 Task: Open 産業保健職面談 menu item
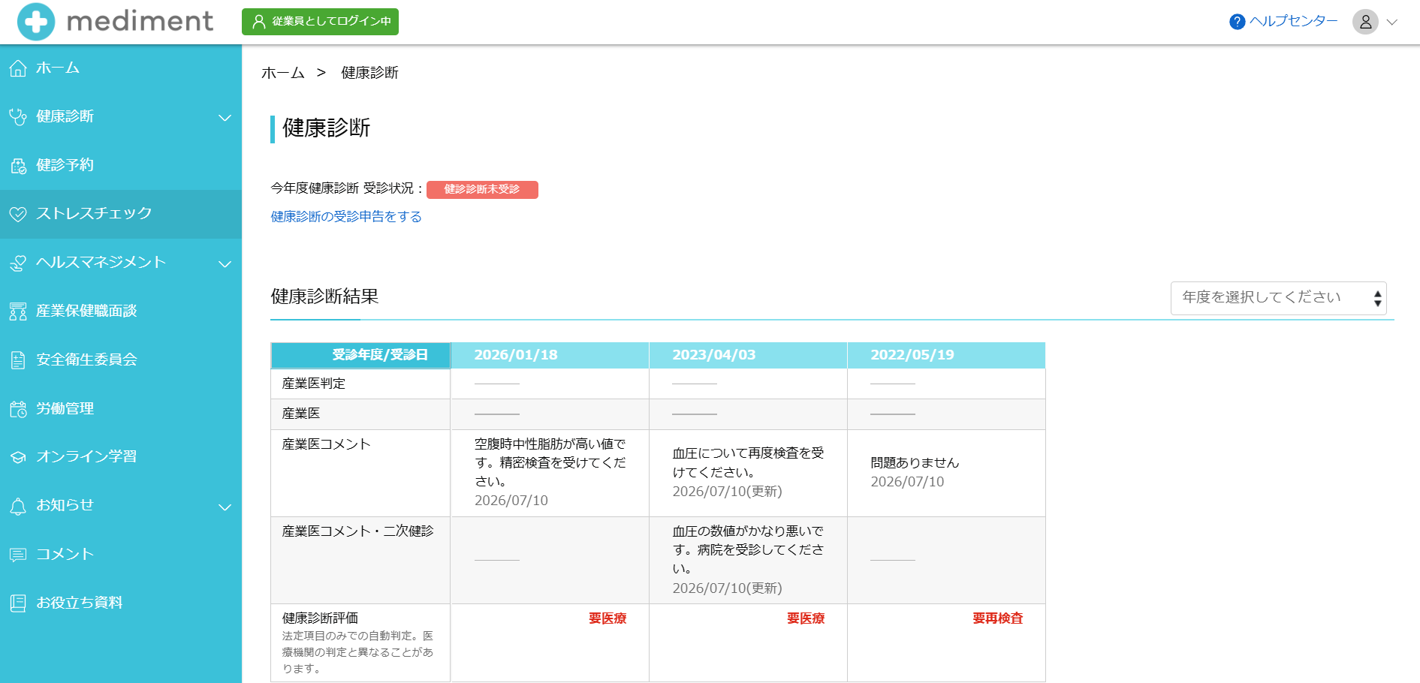tap(121, 311)
